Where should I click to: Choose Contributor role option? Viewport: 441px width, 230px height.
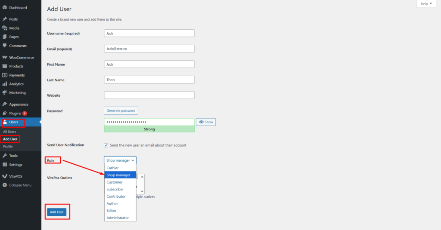click(120, 196)
